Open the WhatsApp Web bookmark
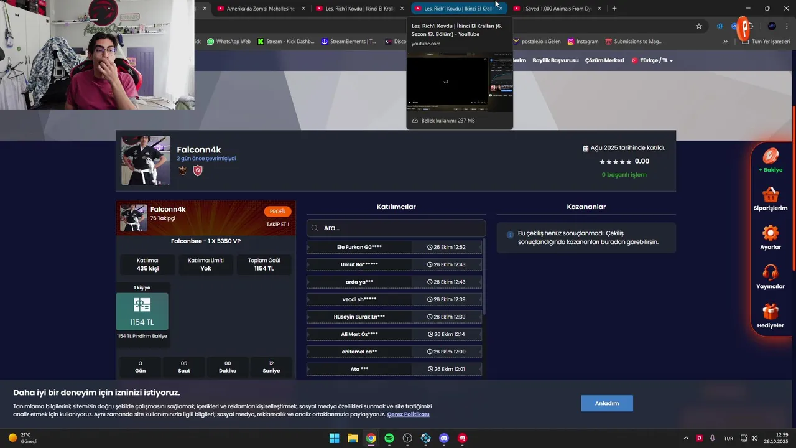The image size is (796, 448). [x=228, y=42]
